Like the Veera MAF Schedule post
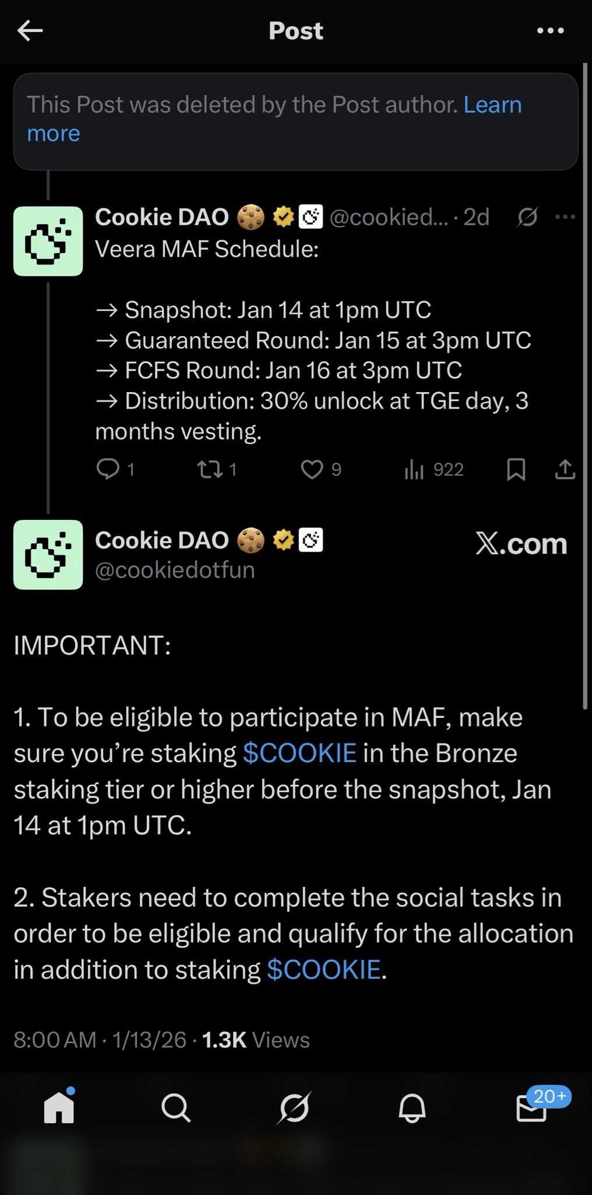The width and height of the screenshot is (592, 1195). (312, 469)
